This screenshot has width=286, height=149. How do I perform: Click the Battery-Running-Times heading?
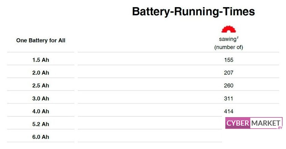point(193,12)
